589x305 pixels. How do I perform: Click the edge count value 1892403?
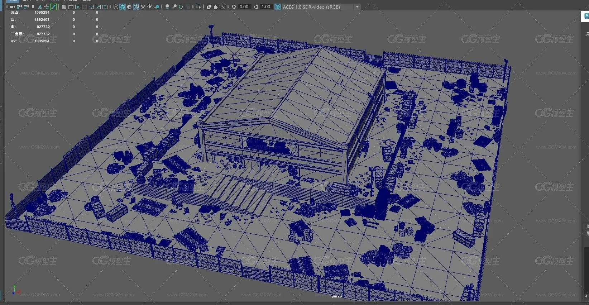tap(42, 20)
